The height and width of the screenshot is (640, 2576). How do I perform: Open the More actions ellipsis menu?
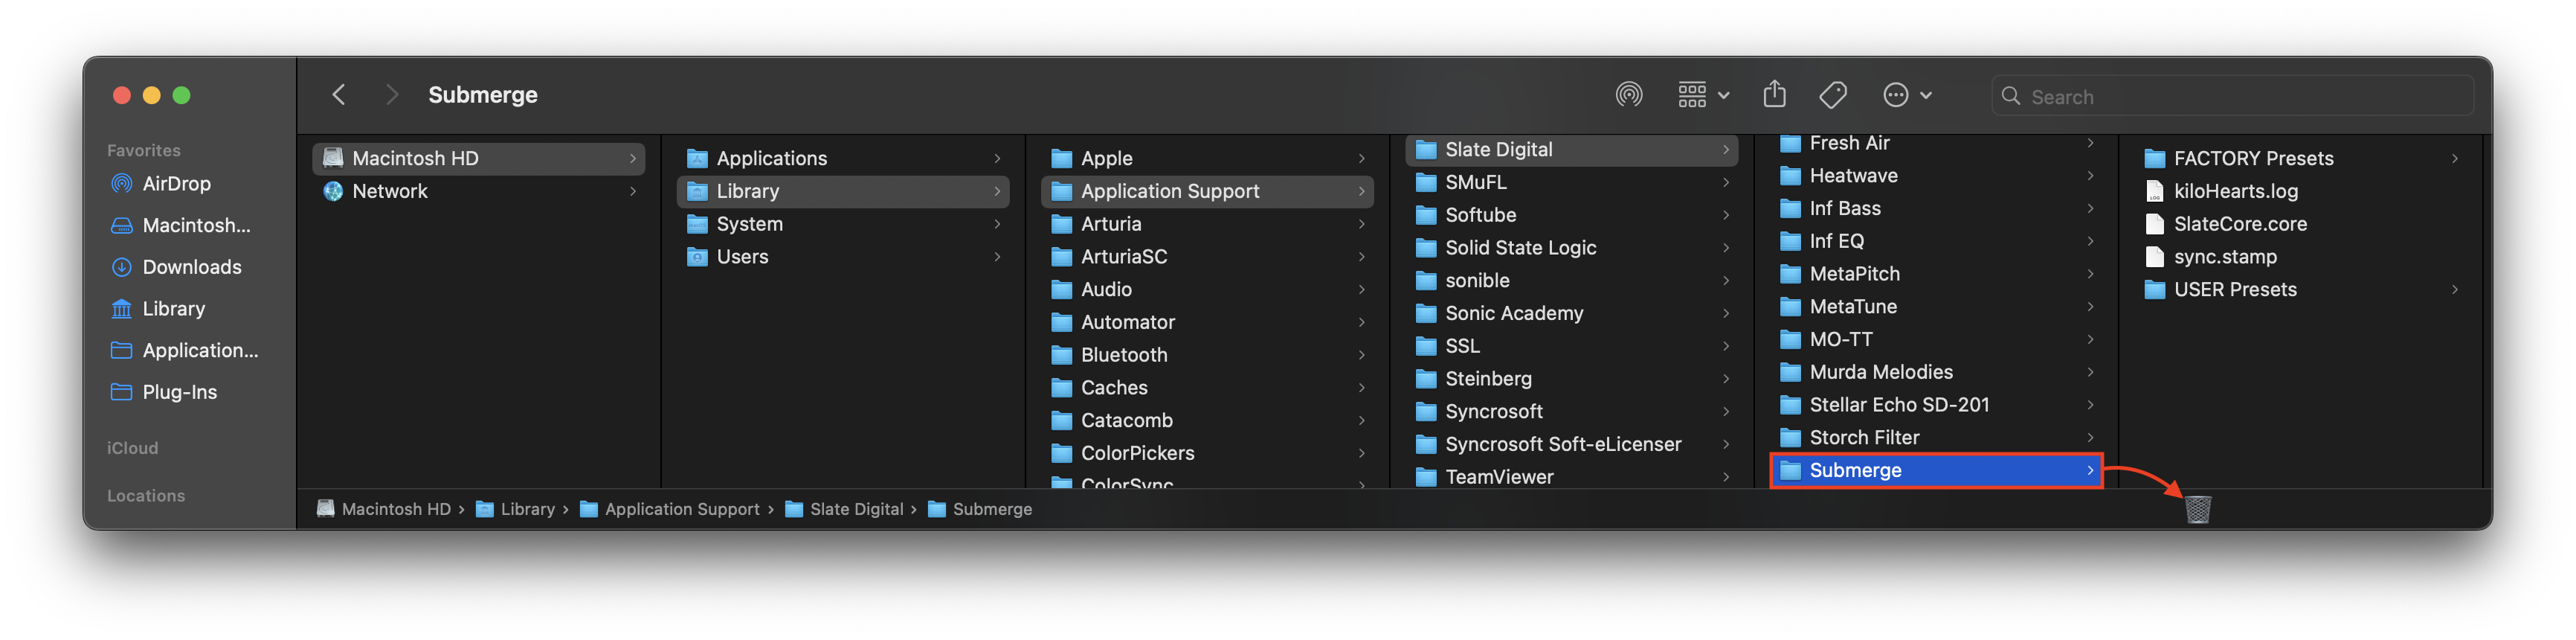1907,95
